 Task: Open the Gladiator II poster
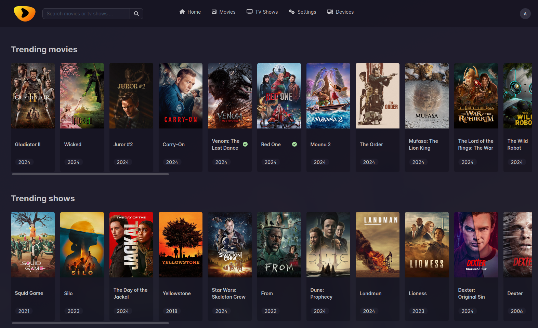click(x=33, y=96)
